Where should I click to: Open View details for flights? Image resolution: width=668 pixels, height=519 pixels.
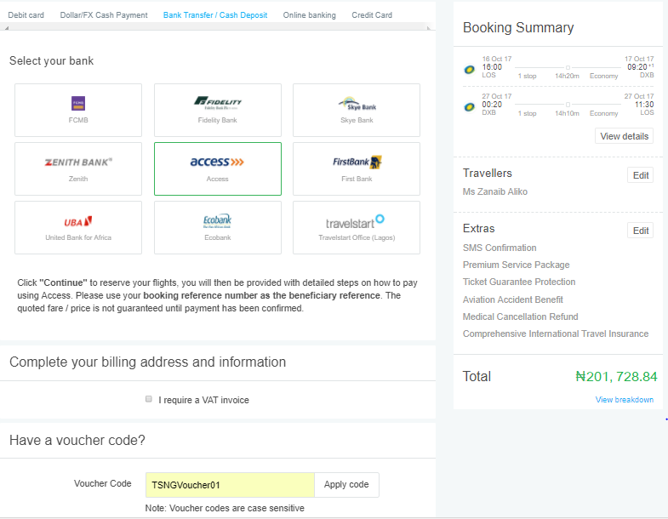coord(624,136)
